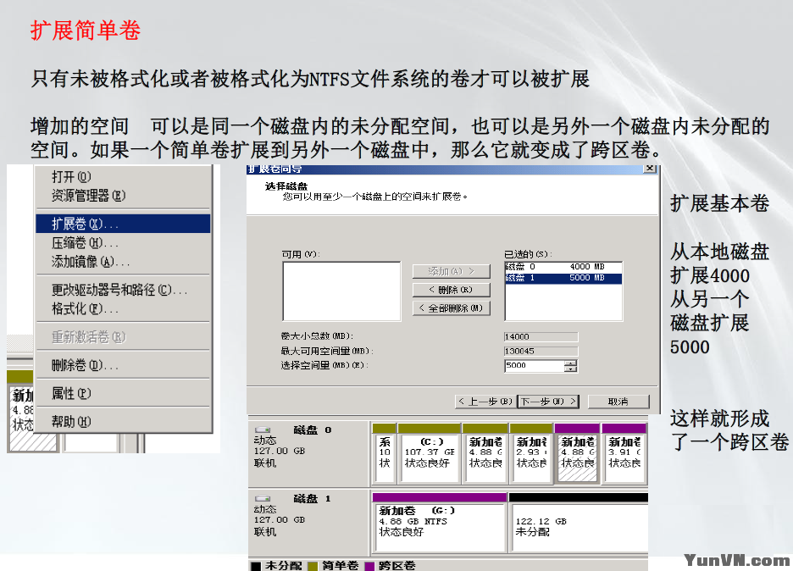Select 删除卷(D)... menu entry
The height and width of the screenshot is (571, 793).
pos(123,364)
